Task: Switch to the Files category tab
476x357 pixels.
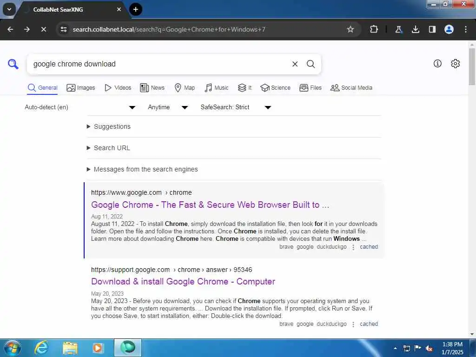Action: click(x=310, y=88)
